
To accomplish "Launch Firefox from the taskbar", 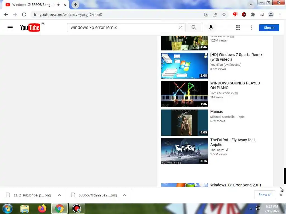I will point(42,208).
